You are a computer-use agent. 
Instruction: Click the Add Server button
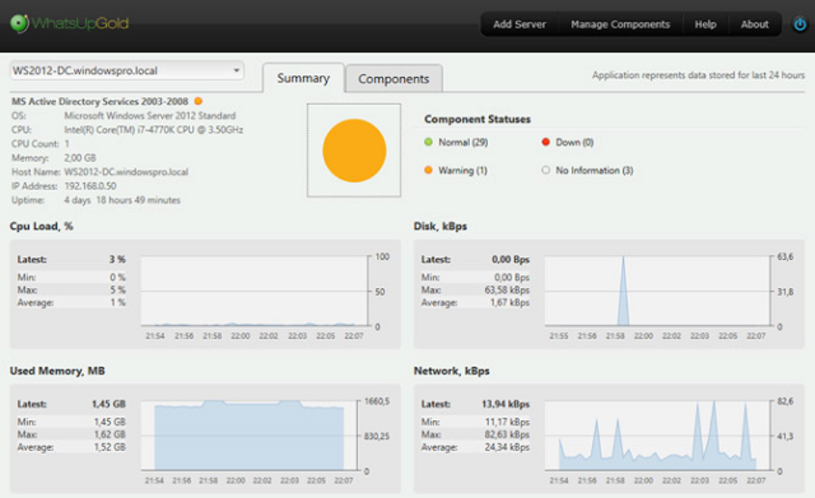tap(519, 24)
